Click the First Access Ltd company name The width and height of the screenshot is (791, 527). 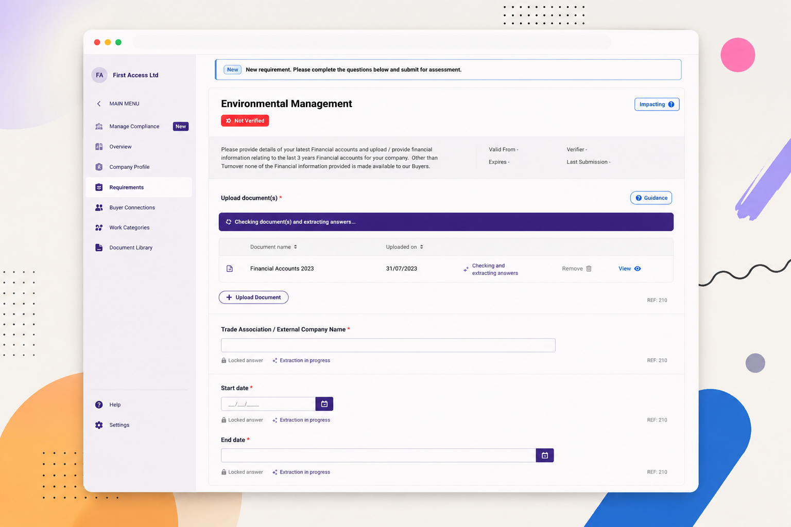[x=135, y=75]
